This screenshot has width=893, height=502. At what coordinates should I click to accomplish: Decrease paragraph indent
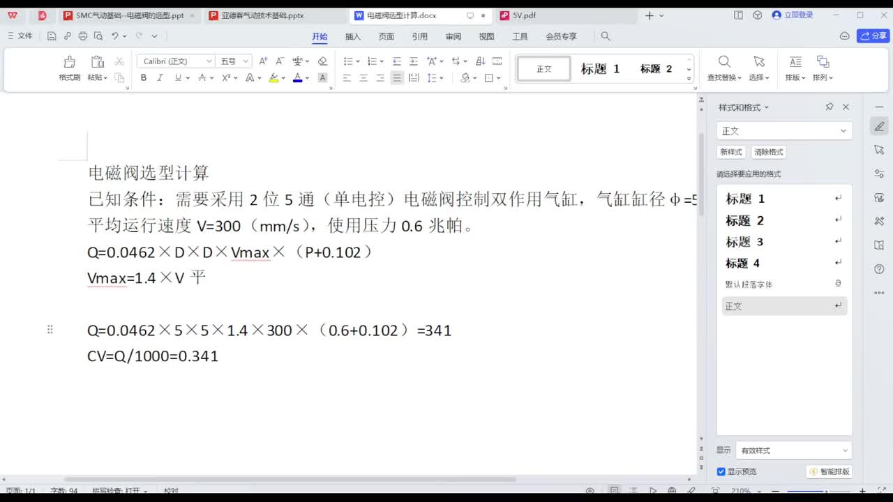[x=397, y=61]
